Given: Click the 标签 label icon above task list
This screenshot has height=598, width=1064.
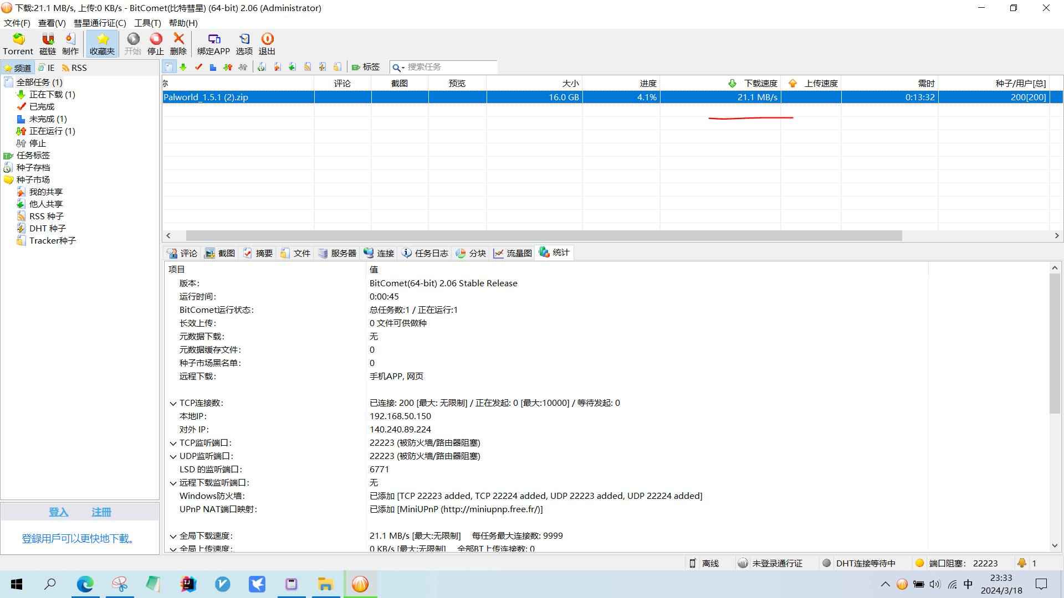Looking at the screenshot, I should coord(365,67).
